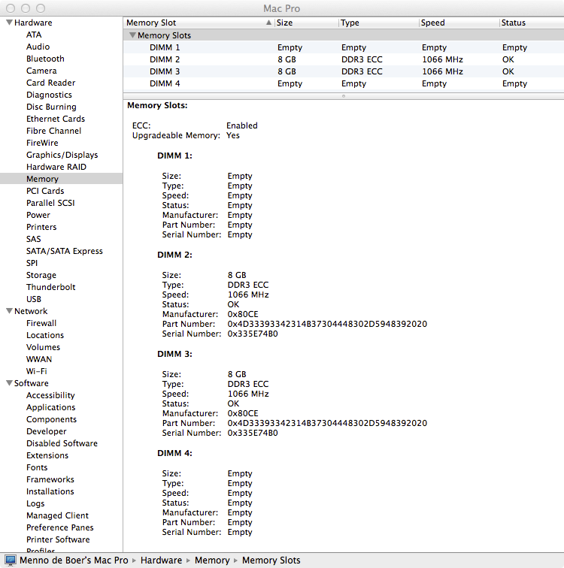The width and height of the screenshot is (564, 568).
Task: Open Power information
Action: point(38,214)
